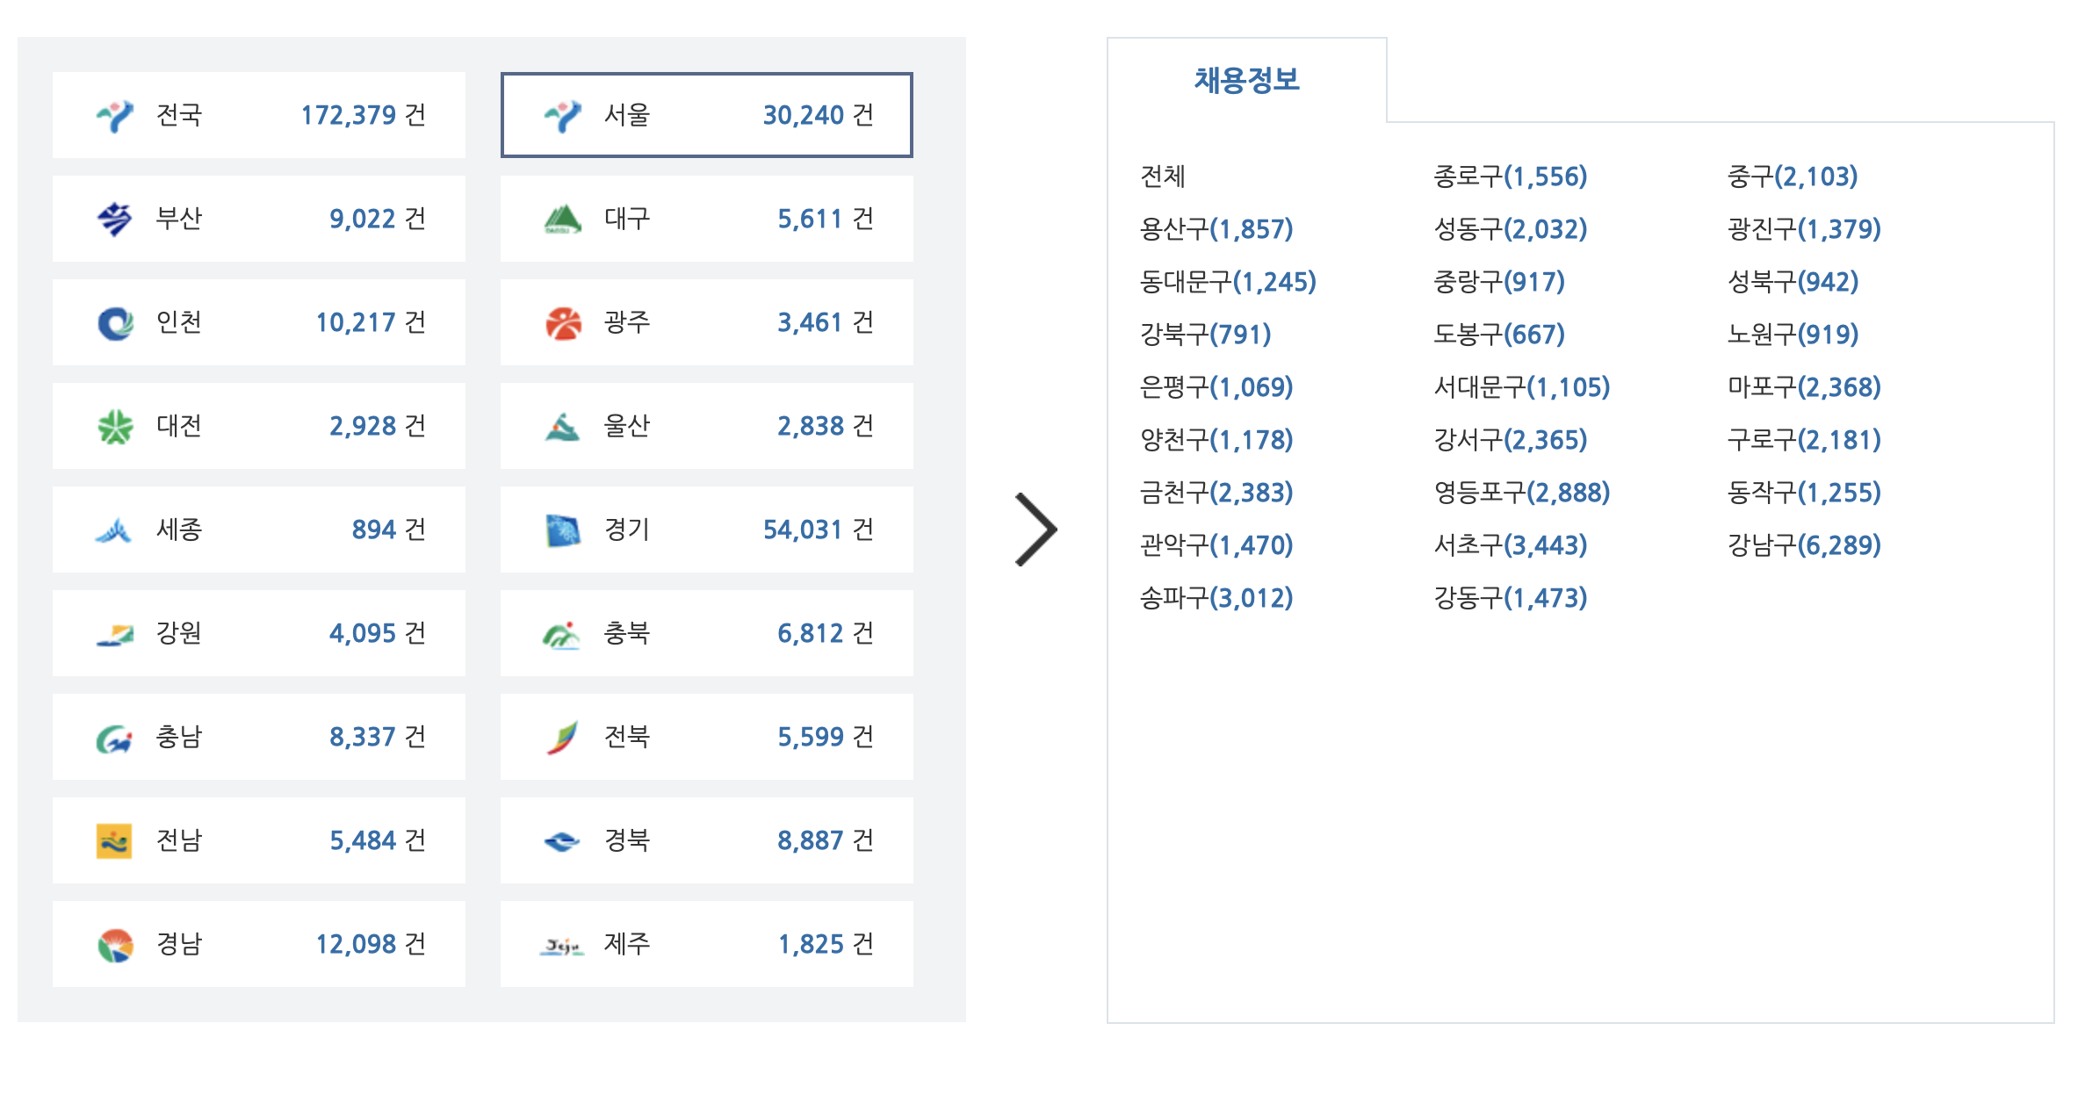Click the right chevron arrow
2078x1117 pixels.
coord(1036,529)
